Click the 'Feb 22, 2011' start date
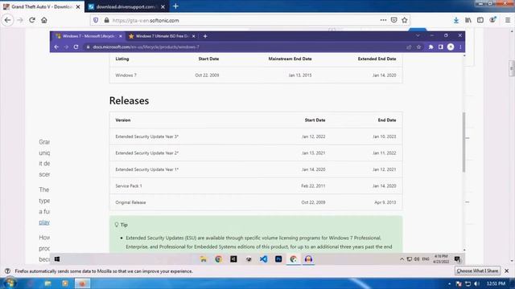The height and width of the screenshot is (289, 515). coord(313,185)
